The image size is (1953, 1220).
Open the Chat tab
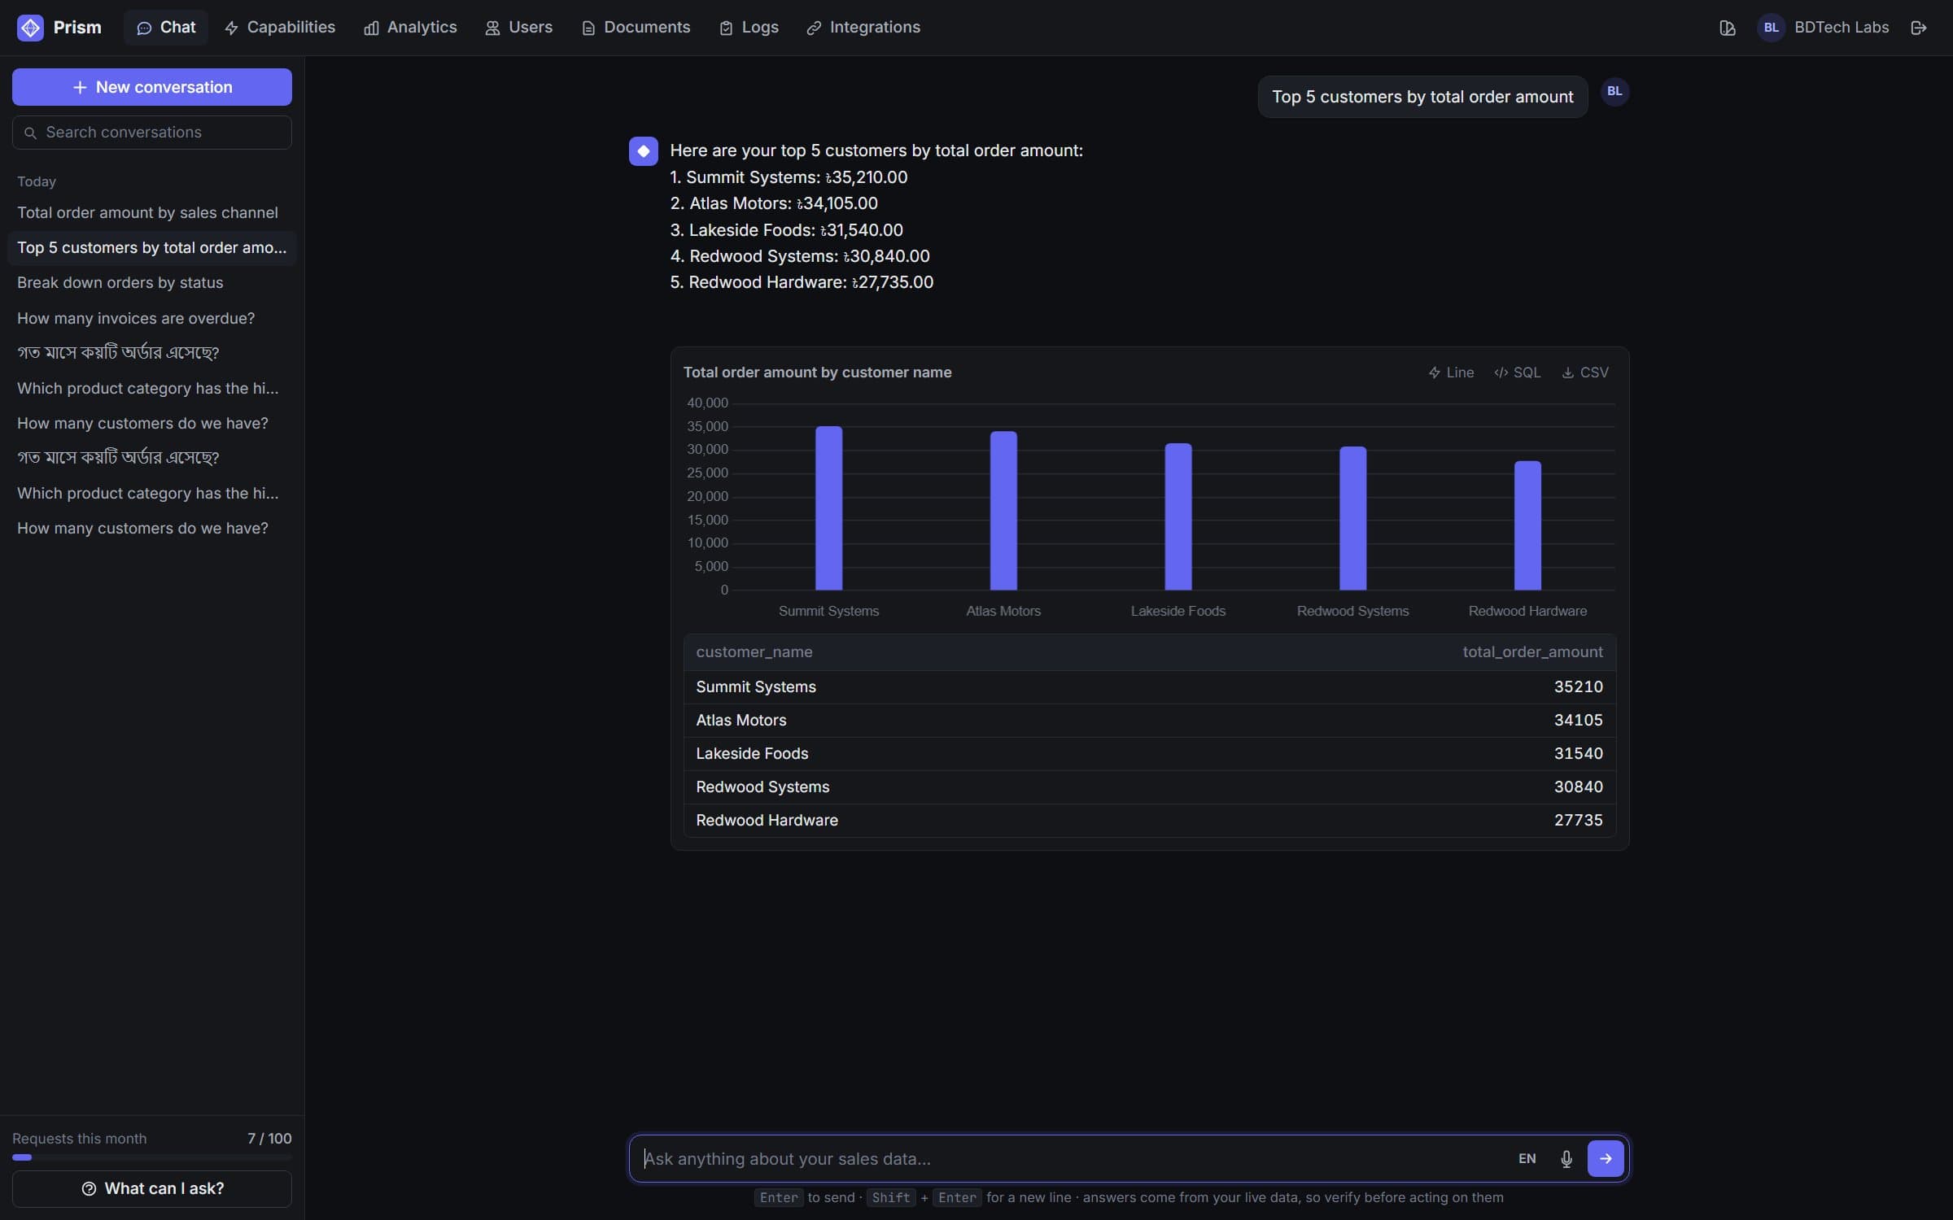coord(166,28)
